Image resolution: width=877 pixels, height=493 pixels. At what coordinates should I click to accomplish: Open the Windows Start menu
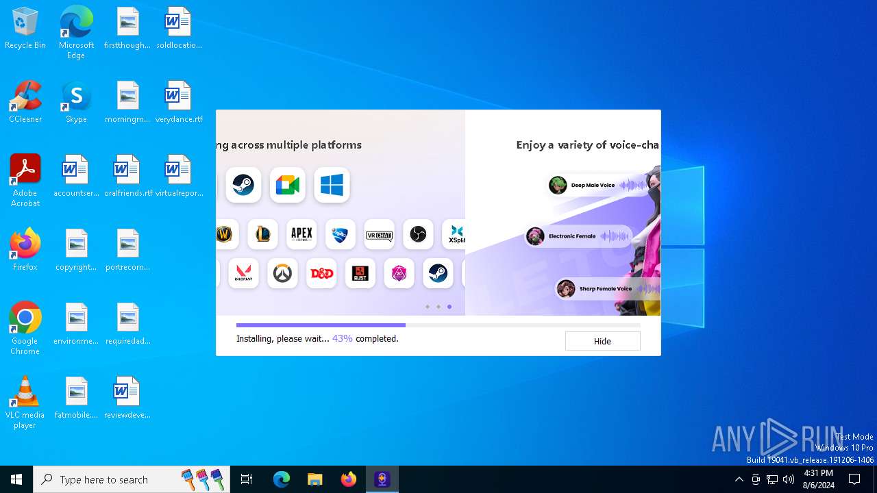click(x=16, y=479)
